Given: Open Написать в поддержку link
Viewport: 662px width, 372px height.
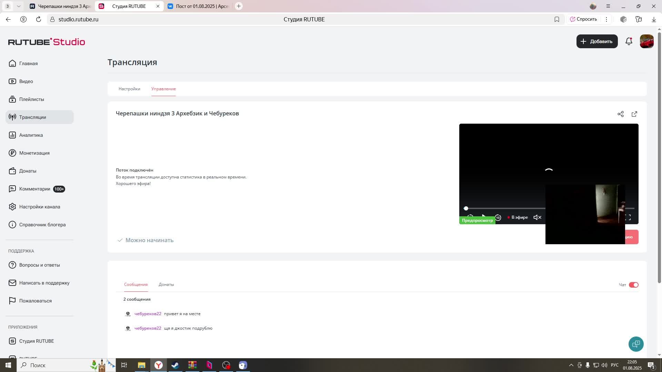Looking at the screenshot, I should (44, 283).
